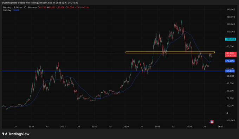Click the 50,000 price axis label
This screenshot has width=239, height=139.
(x=230, y=76)
